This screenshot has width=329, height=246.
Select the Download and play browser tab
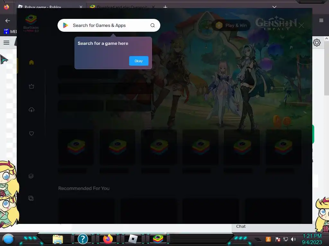pos(122,7)
